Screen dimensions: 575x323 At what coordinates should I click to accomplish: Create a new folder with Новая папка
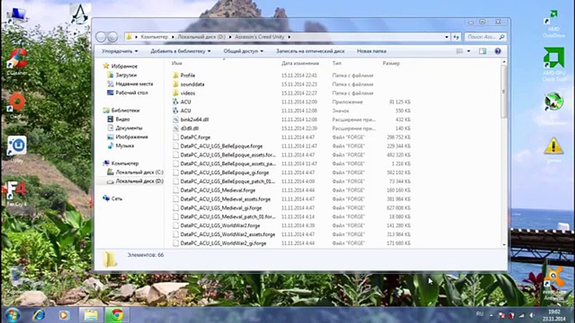pos(372,51)
